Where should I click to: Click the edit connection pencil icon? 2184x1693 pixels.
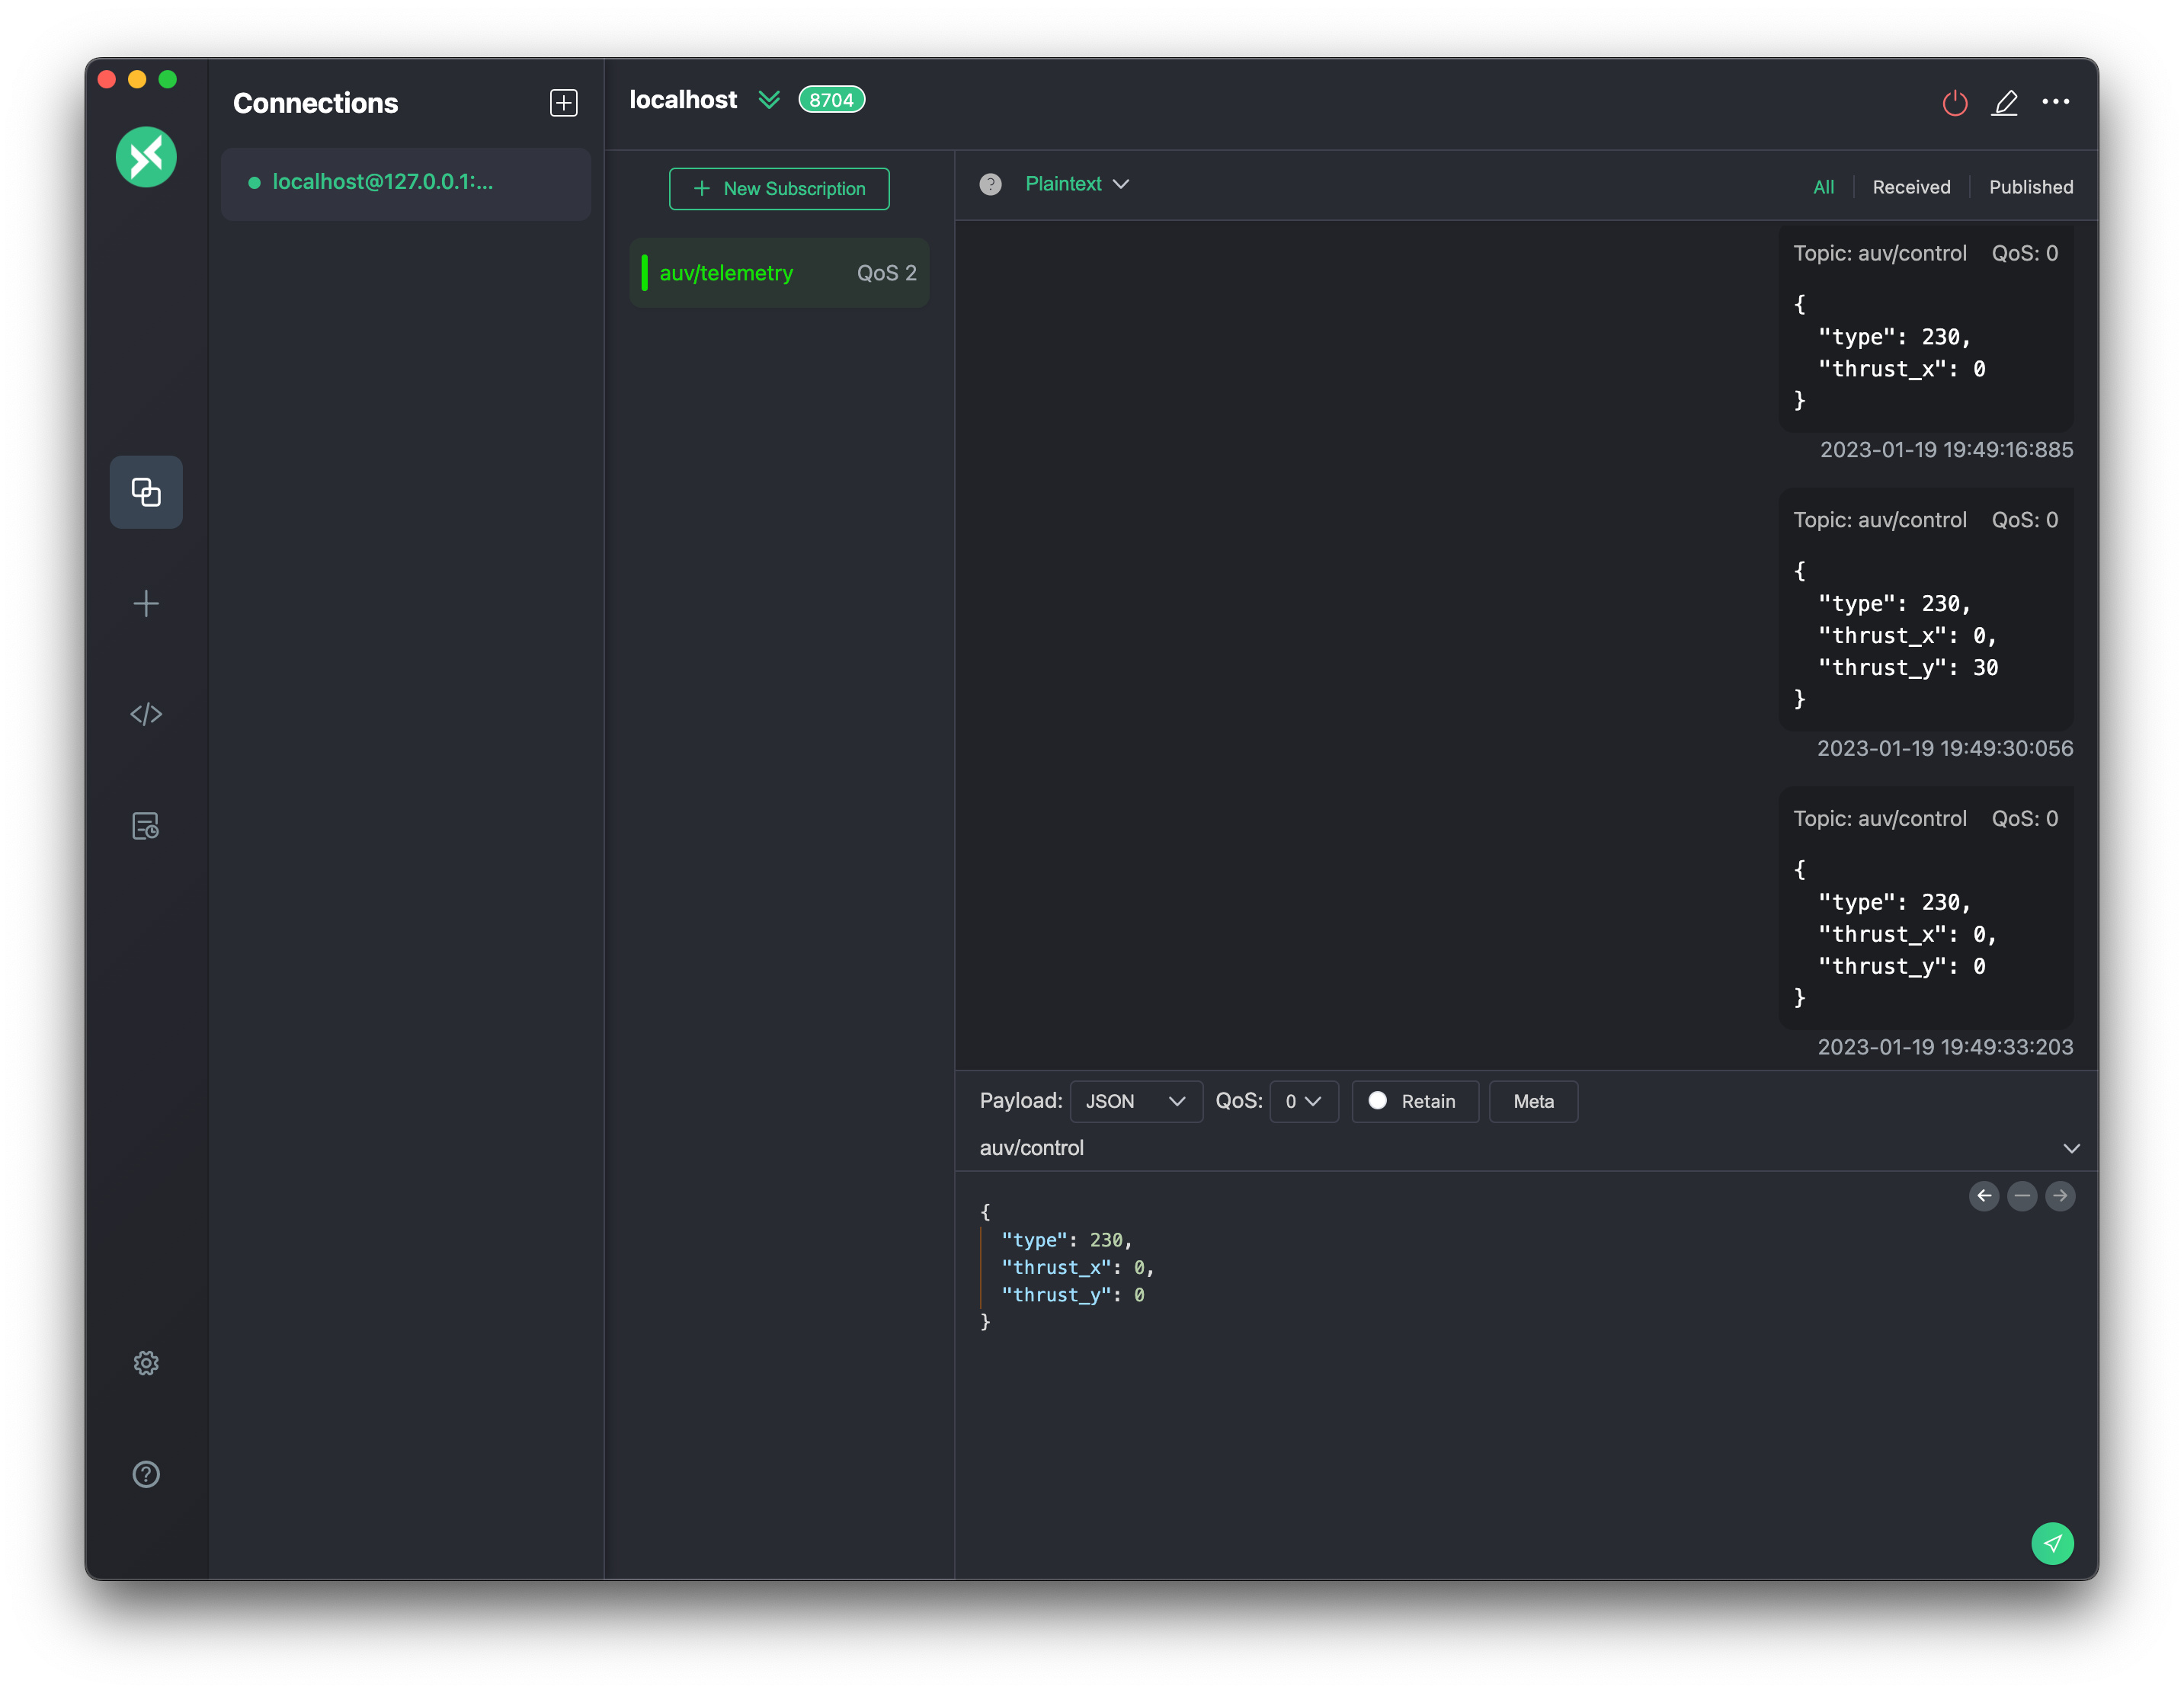2004,103
